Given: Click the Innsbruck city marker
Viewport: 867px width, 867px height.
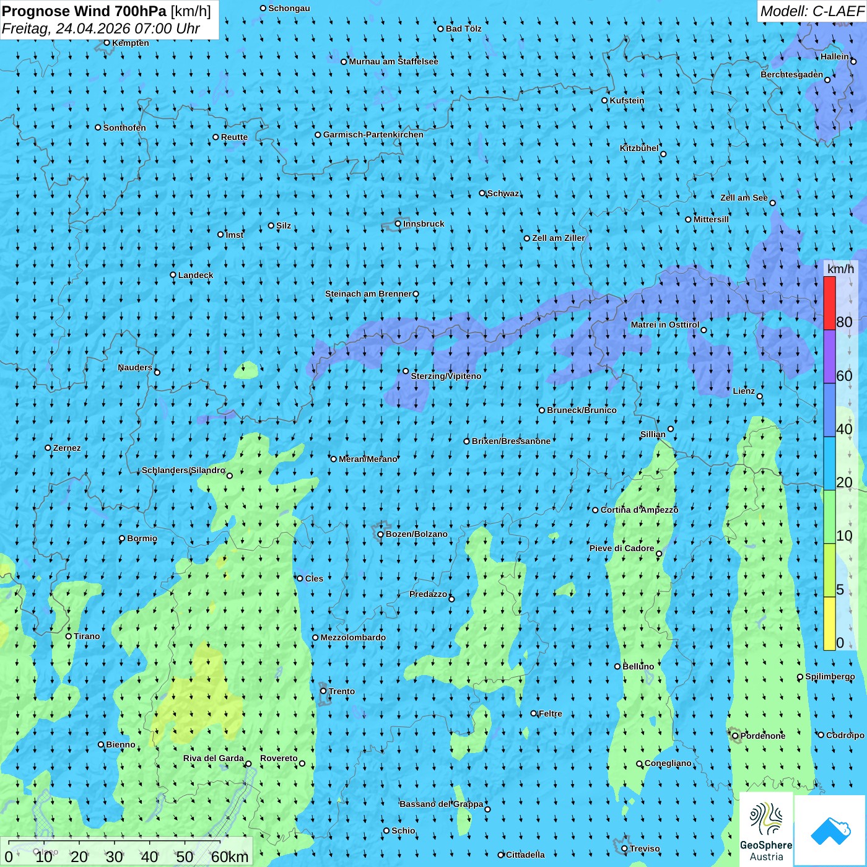Looking at the screenshot, I should coord(398,224).
